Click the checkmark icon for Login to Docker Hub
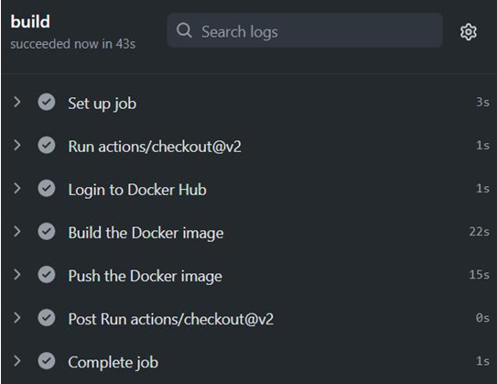The image size is (497, 384). pyautogui.click(x=47, y=188)
